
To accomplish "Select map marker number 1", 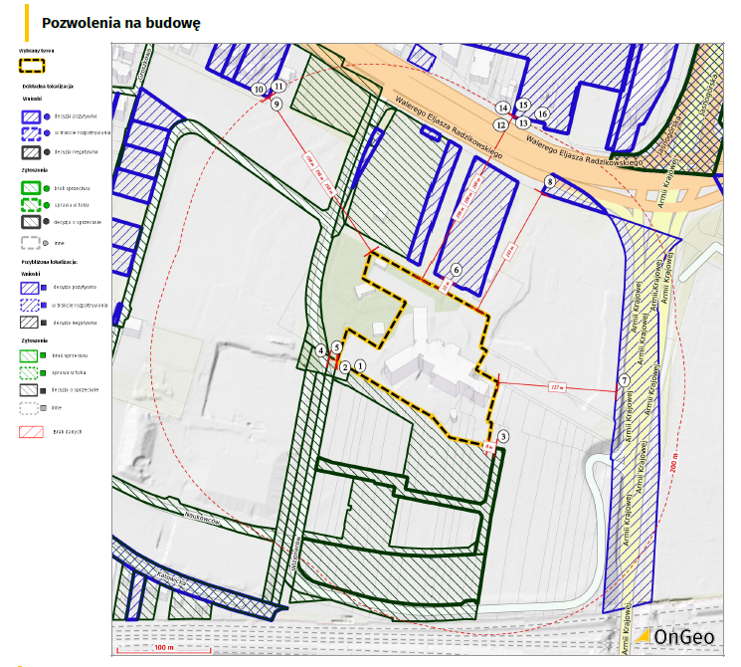I will point(361,365).
